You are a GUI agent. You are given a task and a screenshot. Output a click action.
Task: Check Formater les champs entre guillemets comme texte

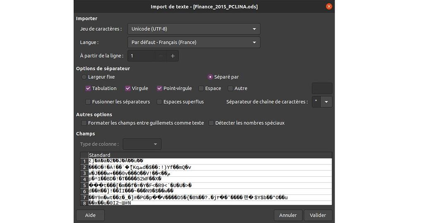click(84, 123)
